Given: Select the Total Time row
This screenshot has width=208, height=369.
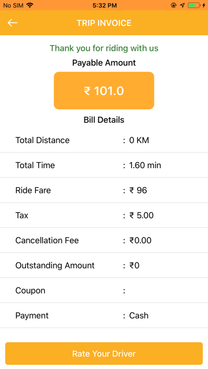Looking at the screenshot, I should pos(104,165).
